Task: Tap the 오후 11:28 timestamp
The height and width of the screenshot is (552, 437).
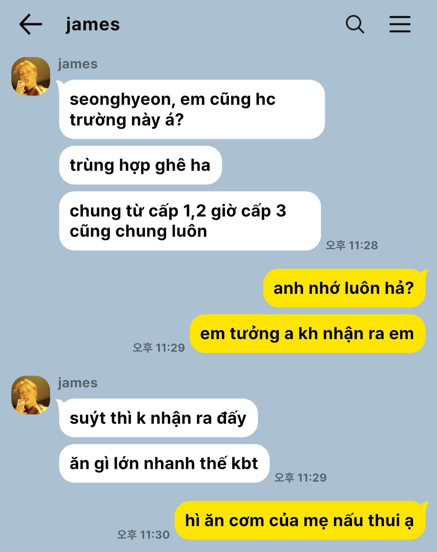Action: pyautogui.click(x=352, y=245)
